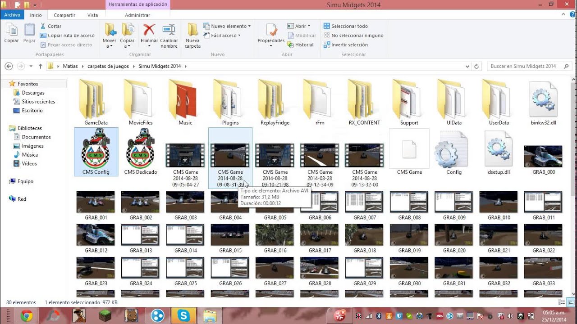
Task: Switch to the Vista tab
Action: (92, 15)
